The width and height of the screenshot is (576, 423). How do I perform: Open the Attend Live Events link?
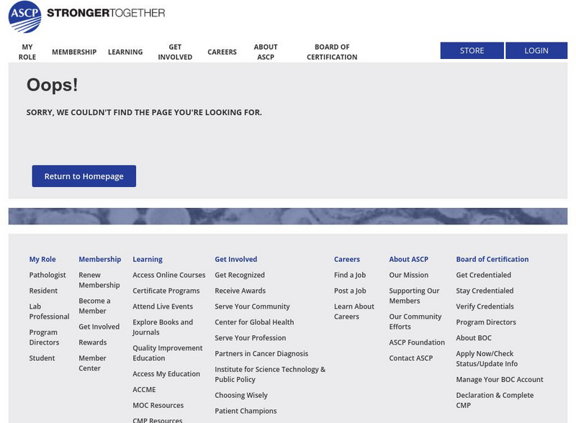pos(163,306)
